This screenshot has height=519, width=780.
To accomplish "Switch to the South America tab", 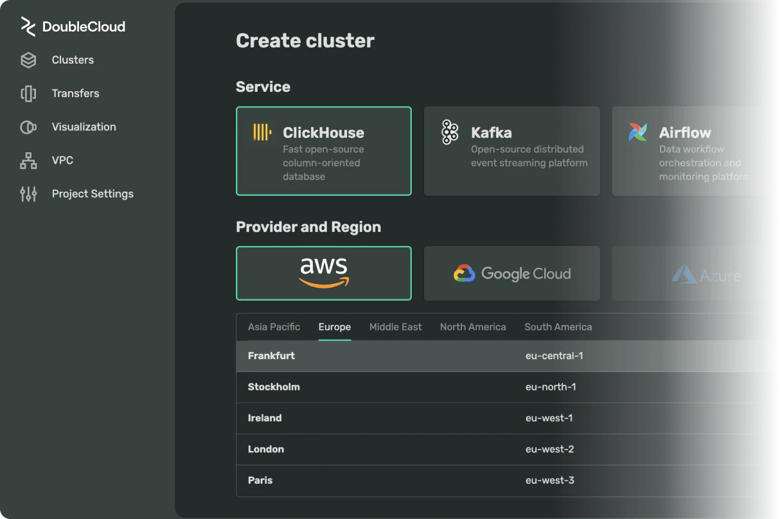I will click(x=558, y=327).
